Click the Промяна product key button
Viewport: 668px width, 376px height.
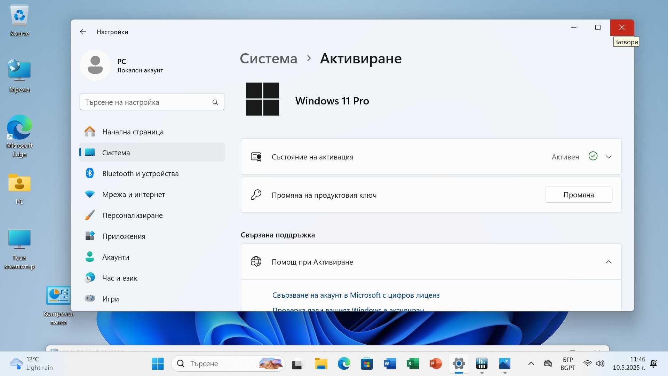579,195
